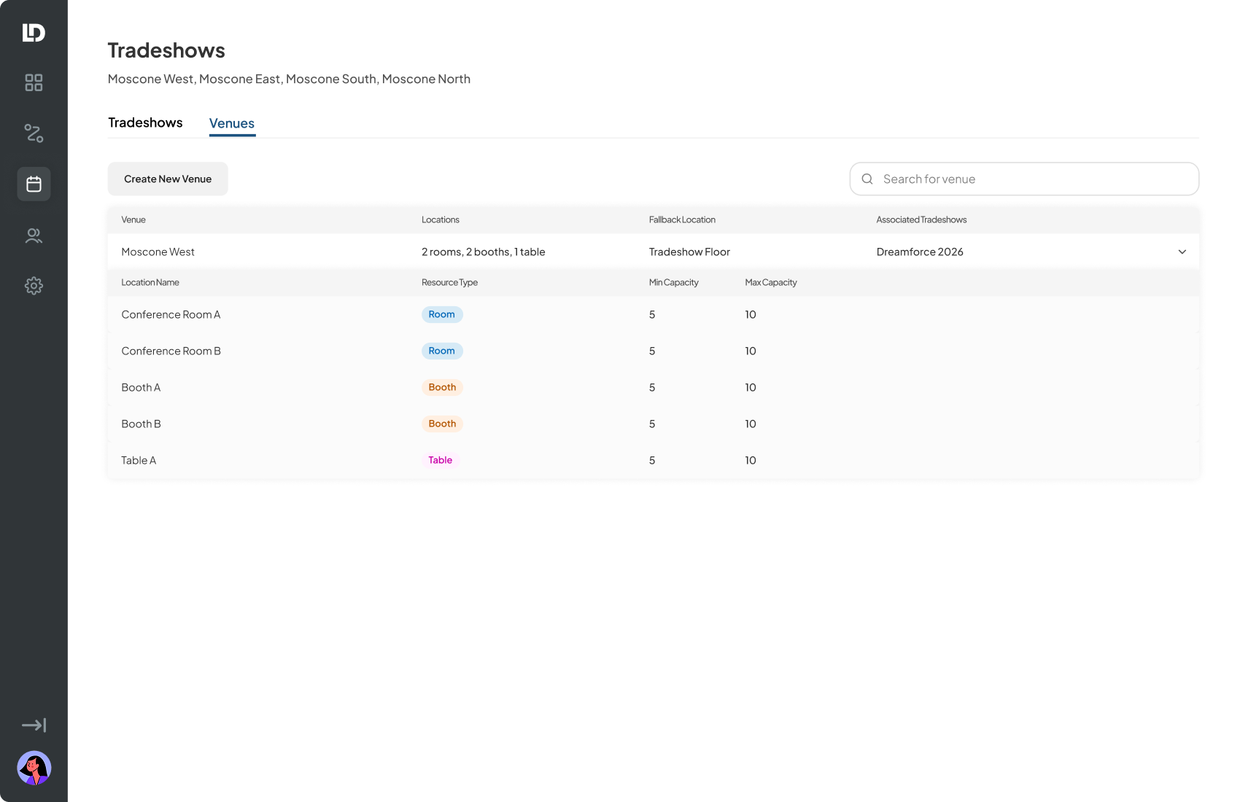Focus the Search for venue field
This screenshot has height=802, width=1240.
pyautogui.click(x=1024, y=179)
